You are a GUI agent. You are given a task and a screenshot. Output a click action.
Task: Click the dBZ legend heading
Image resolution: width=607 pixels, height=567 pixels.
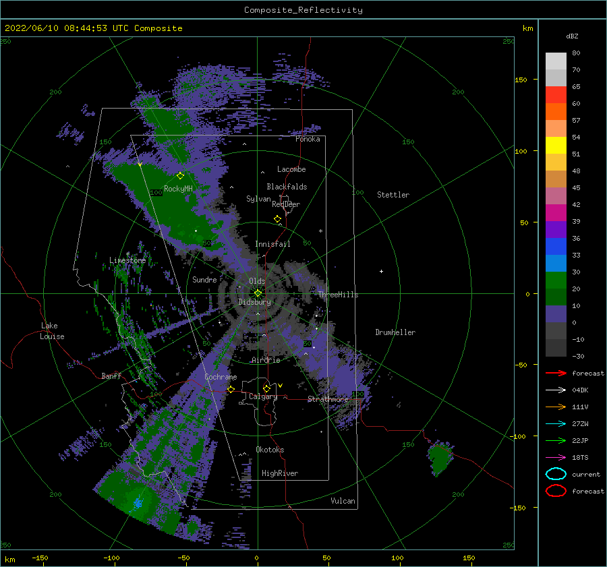tap(572, 36)
